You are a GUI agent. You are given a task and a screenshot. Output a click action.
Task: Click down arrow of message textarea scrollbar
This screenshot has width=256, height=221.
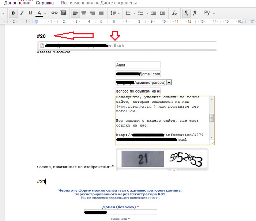coord(212,137)
